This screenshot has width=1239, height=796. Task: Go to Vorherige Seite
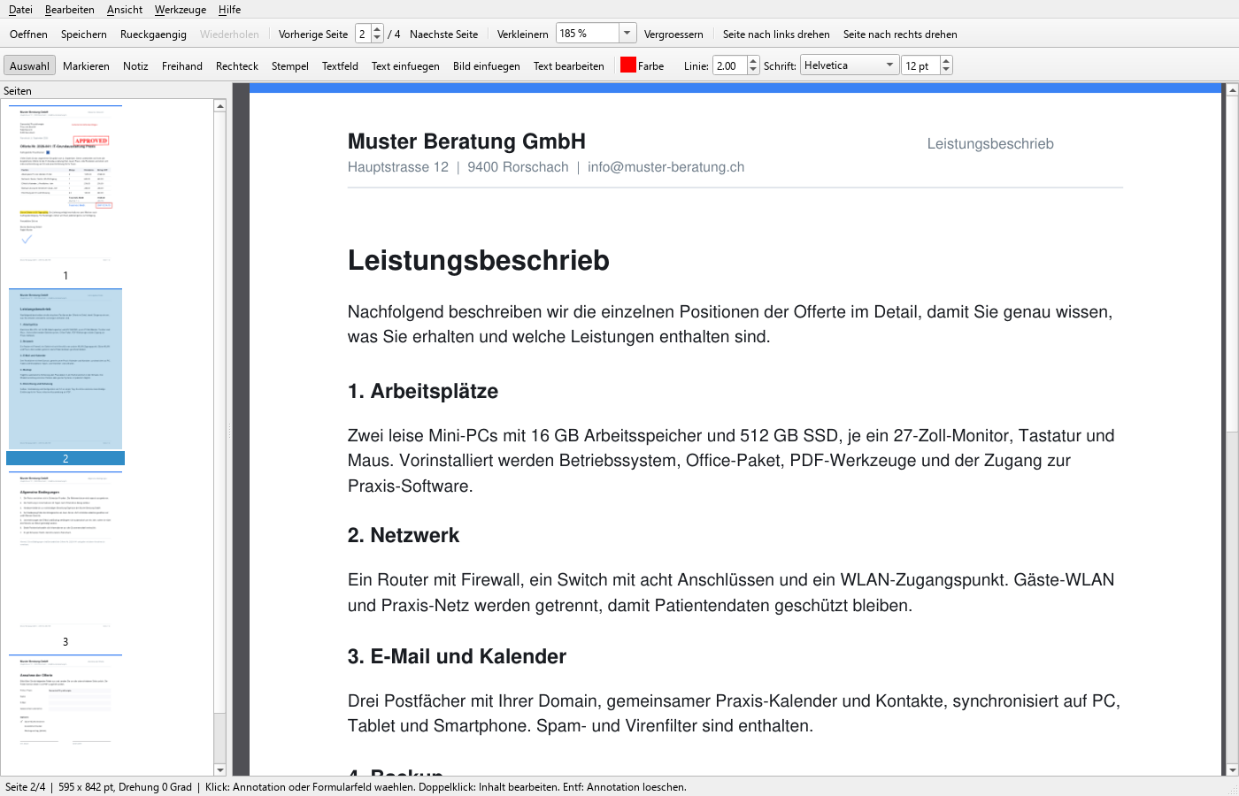tap(313, 34)
